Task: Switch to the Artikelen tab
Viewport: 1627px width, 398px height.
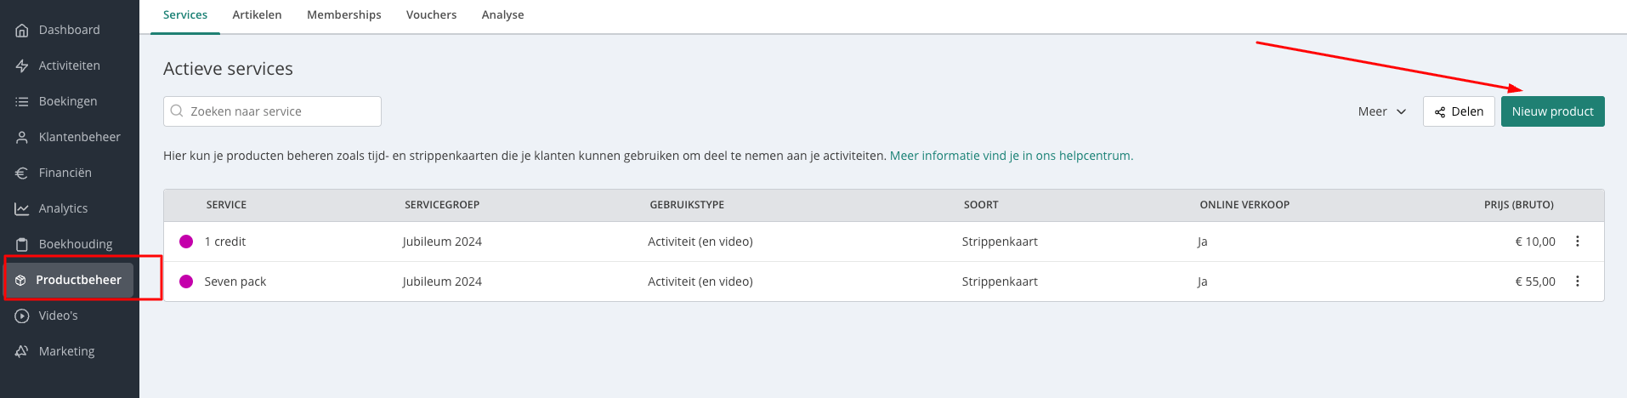Action: click(257, 15)
